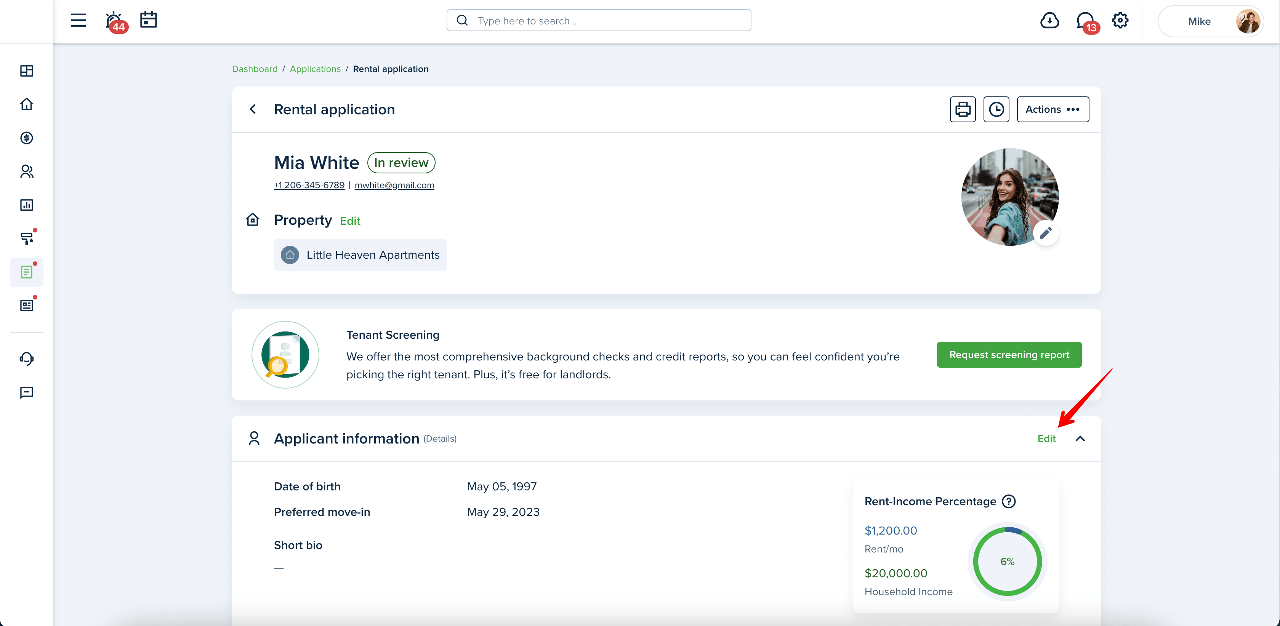Click the cloud download icon
Screen dimensions: 1280x626
pyautogui.click(x=1049, y=21)
